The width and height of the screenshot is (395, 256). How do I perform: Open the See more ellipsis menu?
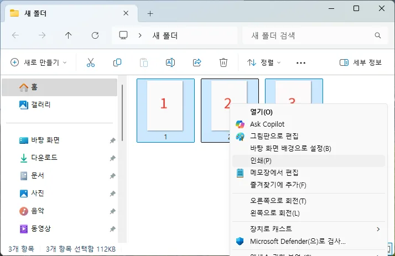point(301,62)
